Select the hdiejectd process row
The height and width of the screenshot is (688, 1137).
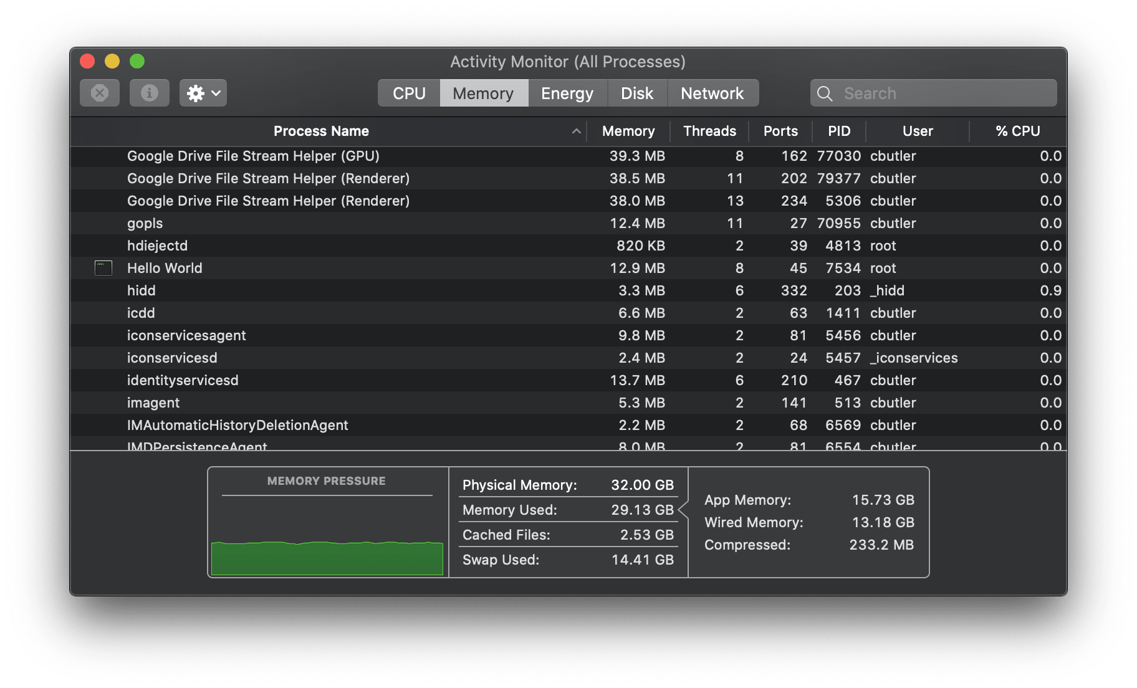point(568,246)
